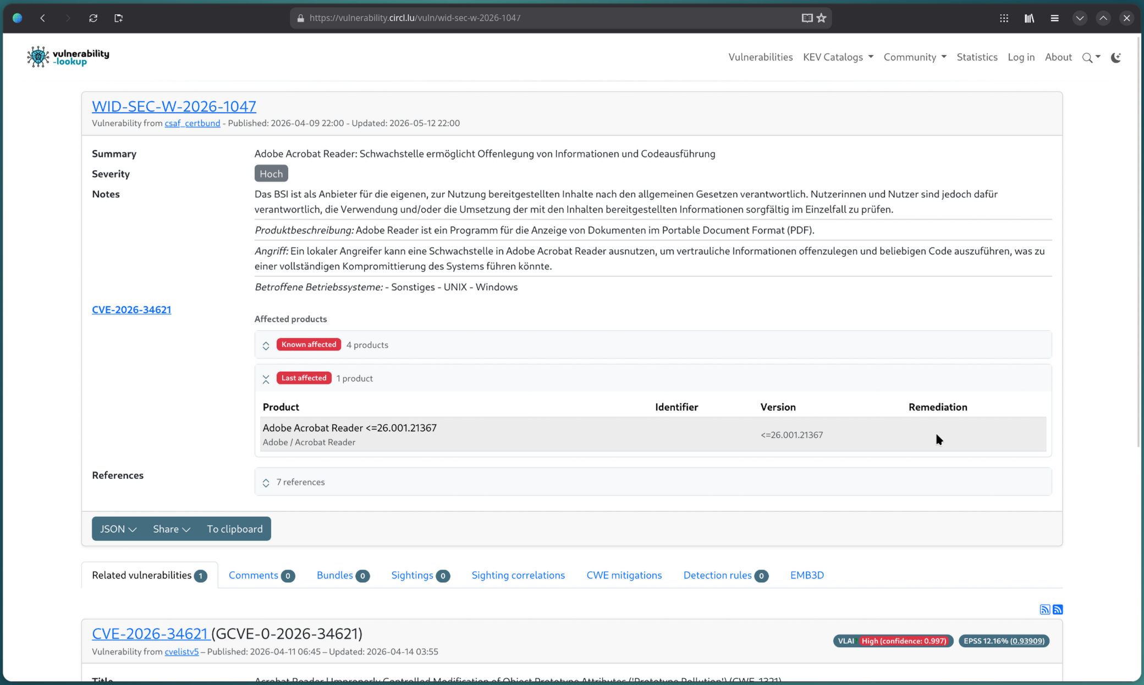
Task: Switch to the Bundles tab
Action: pos(343,575)
